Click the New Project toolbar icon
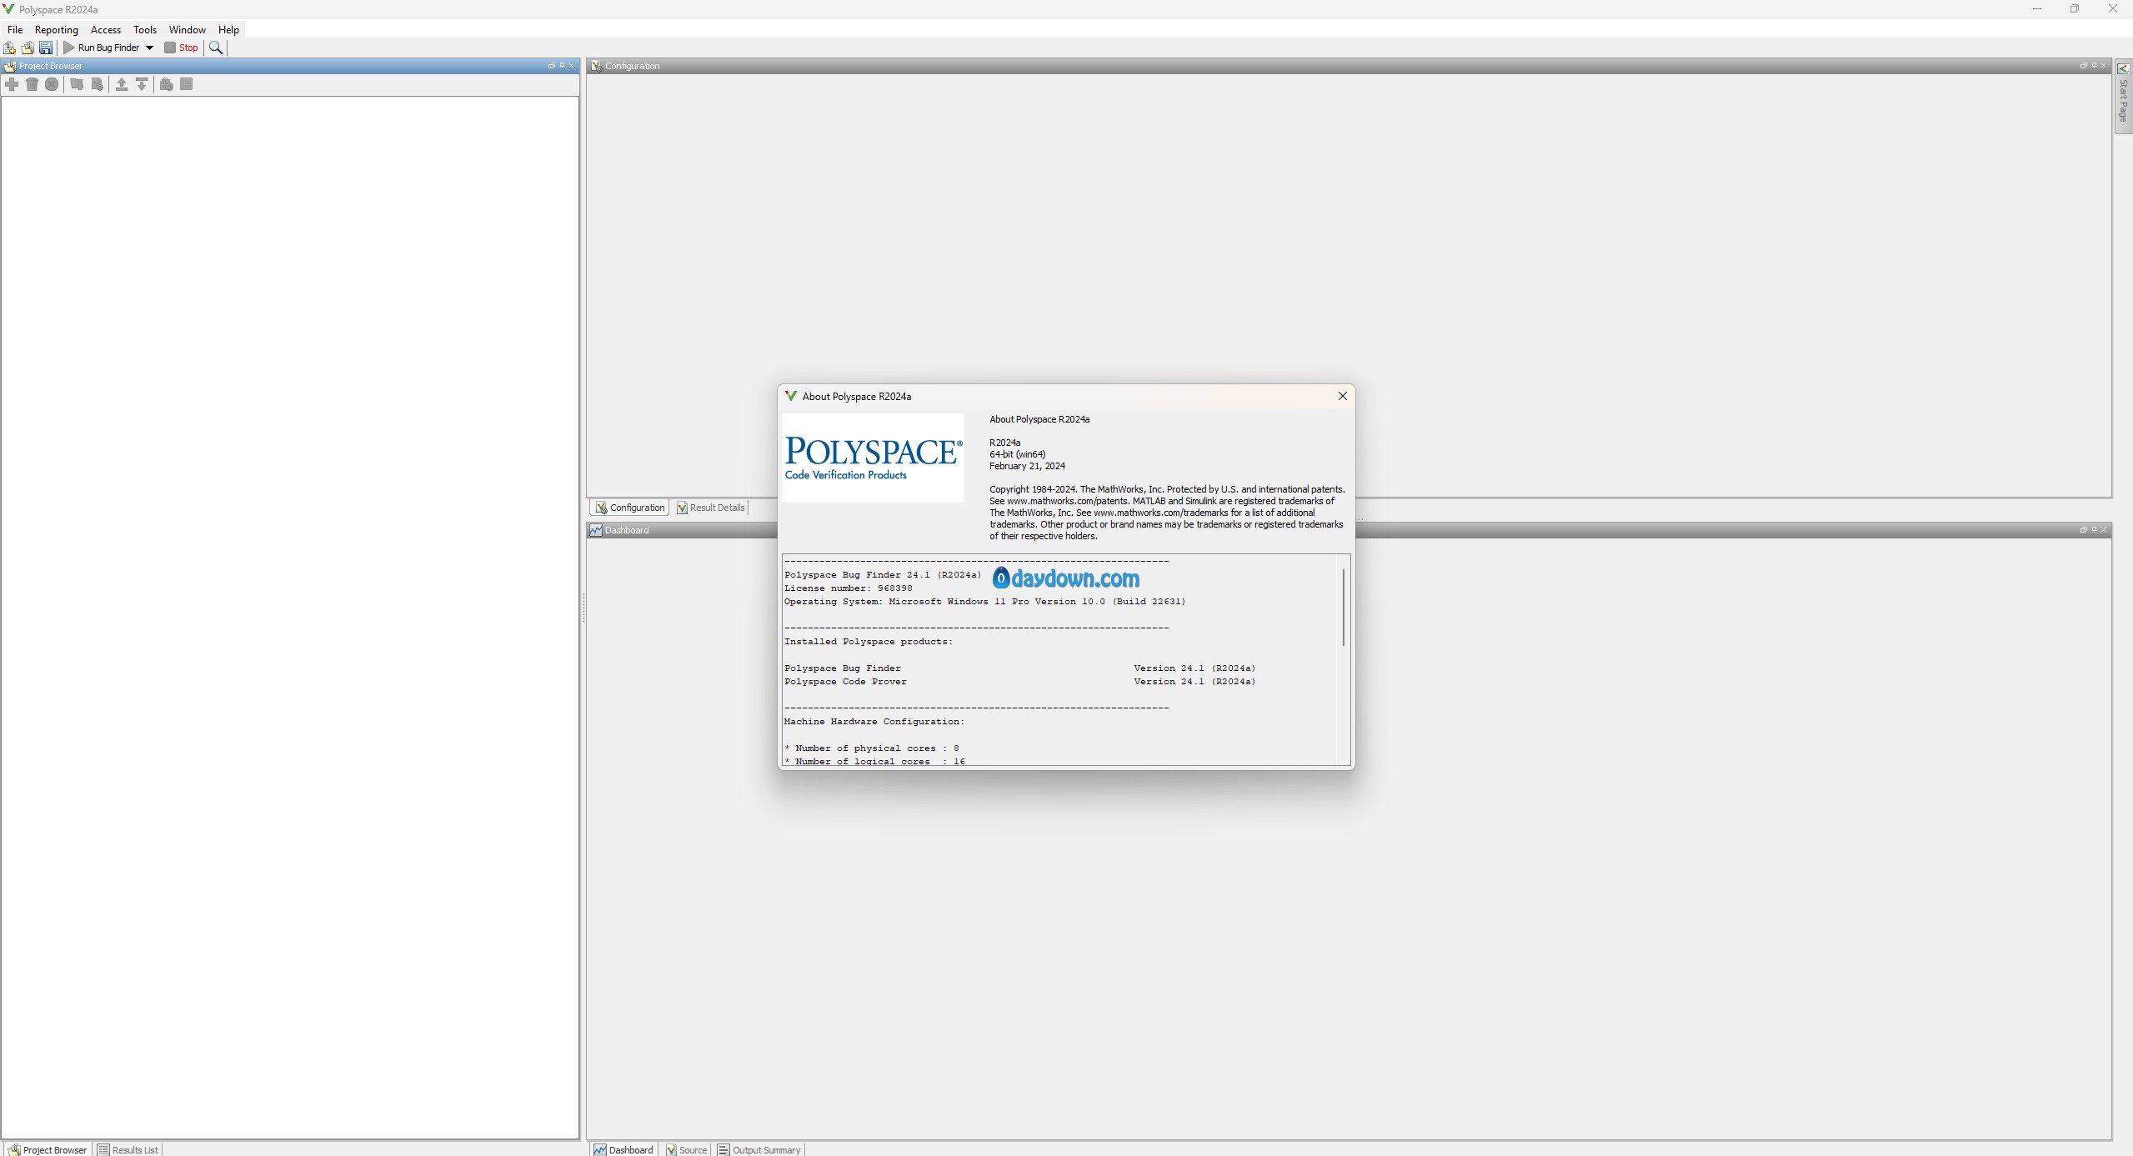Image resolution: width=2133 pixels, height=1156 pixels. click(10, 48)
